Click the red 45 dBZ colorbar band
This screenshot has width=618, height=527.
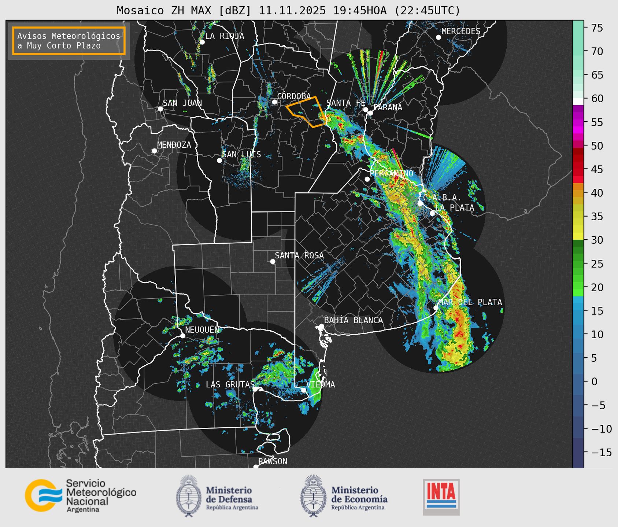pos(578,169)
